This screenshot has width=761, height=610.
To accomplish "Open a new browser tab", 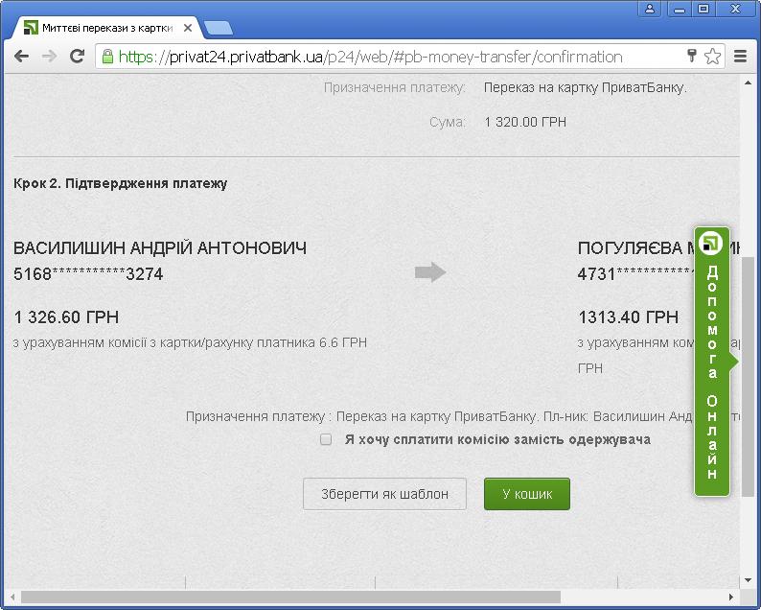I will [219, 28].
